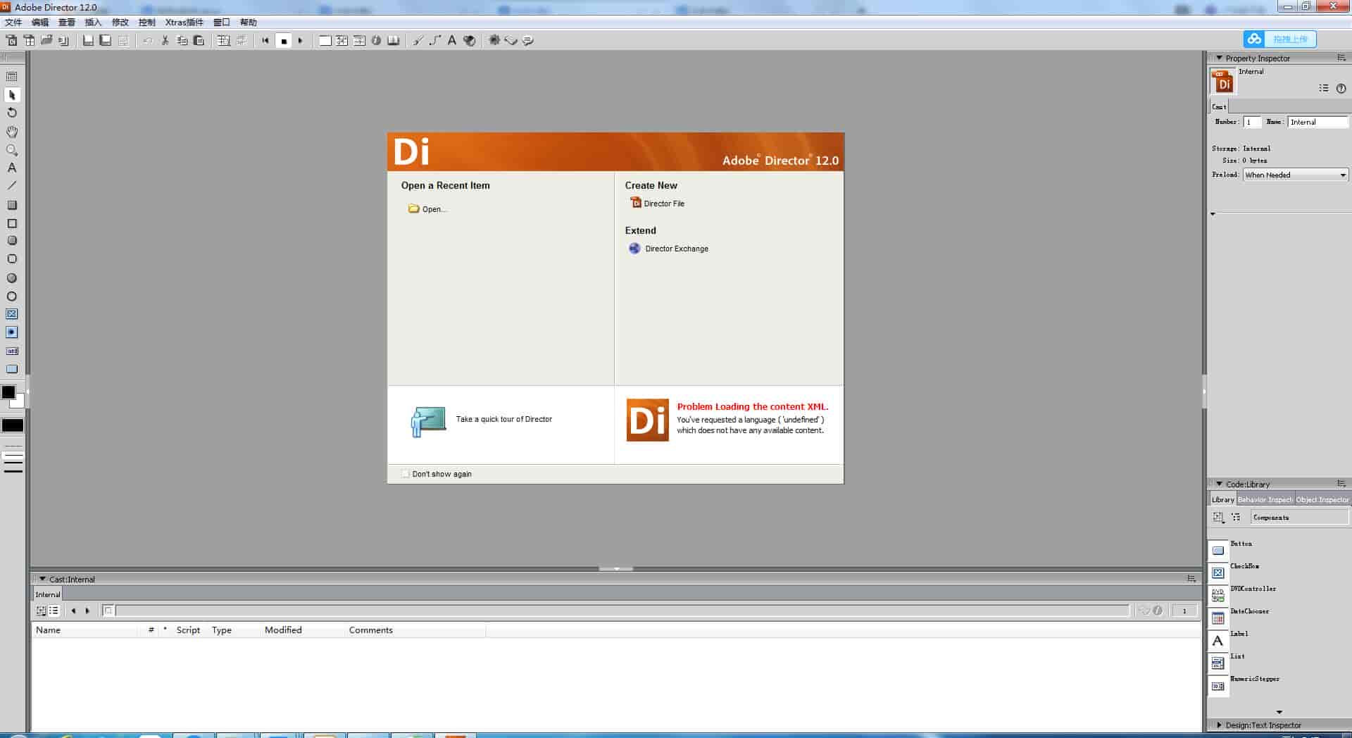
Task: Select the Check Box tool in palette
Action: tap(12, 314)
